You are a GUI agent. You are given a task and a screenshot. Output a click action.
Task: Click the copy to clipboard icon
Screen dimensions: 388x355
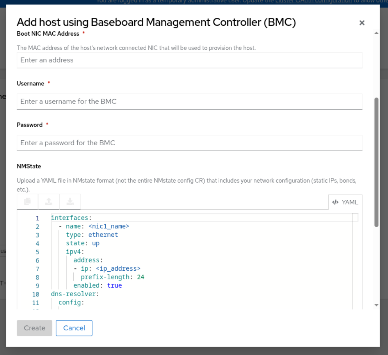[x=27, y=202]
